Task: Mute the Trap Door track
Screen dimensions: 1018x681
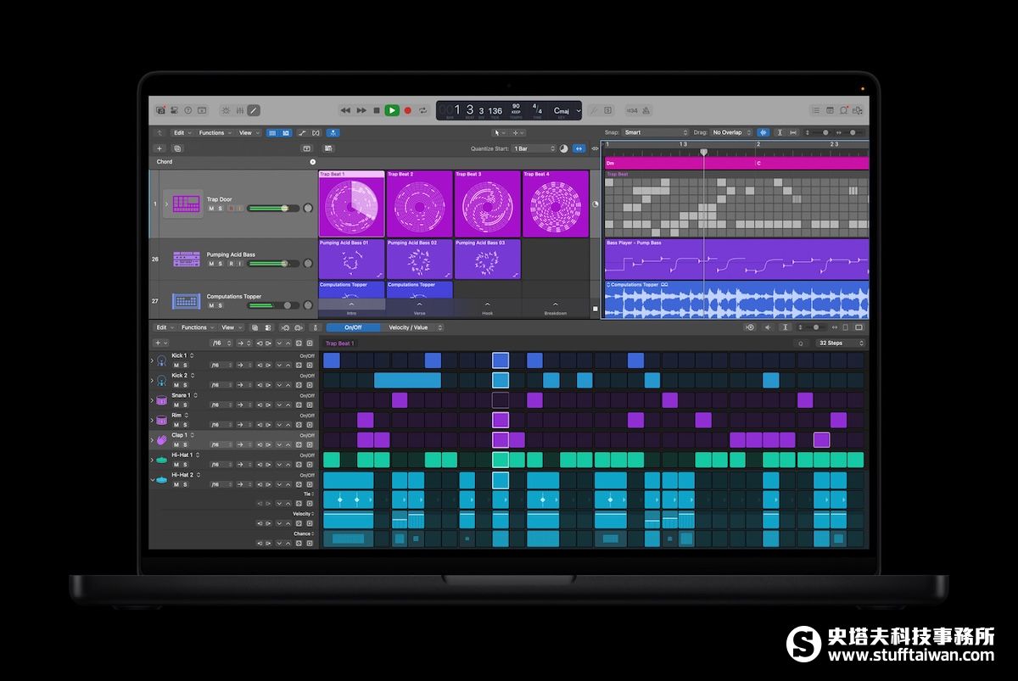Action: click(x=211, y=208)
